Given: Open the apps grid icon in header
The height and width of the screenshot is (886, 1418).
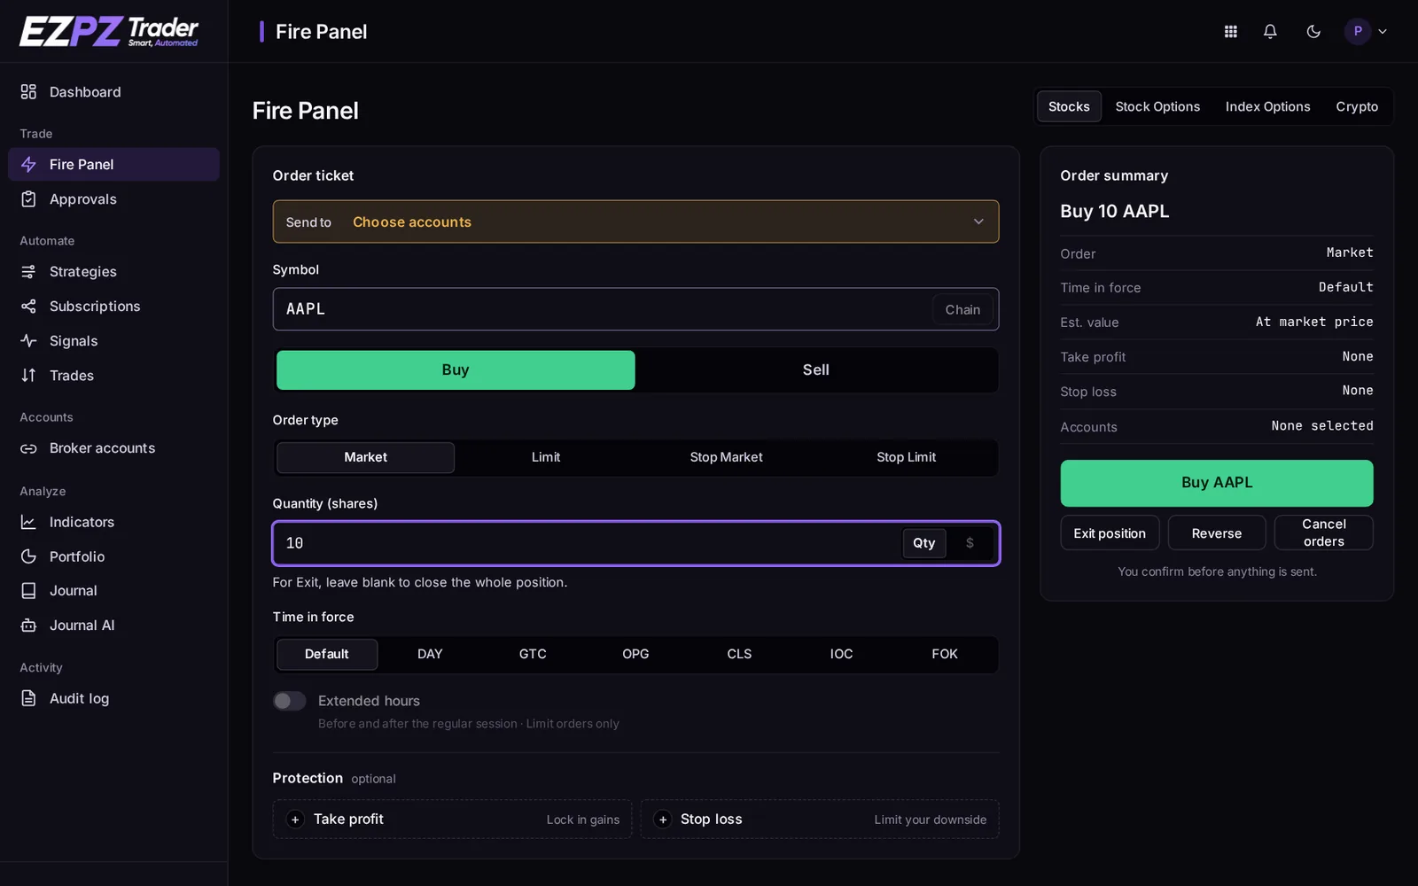Looking at the screenshot, I should [x=1230, y=32].
